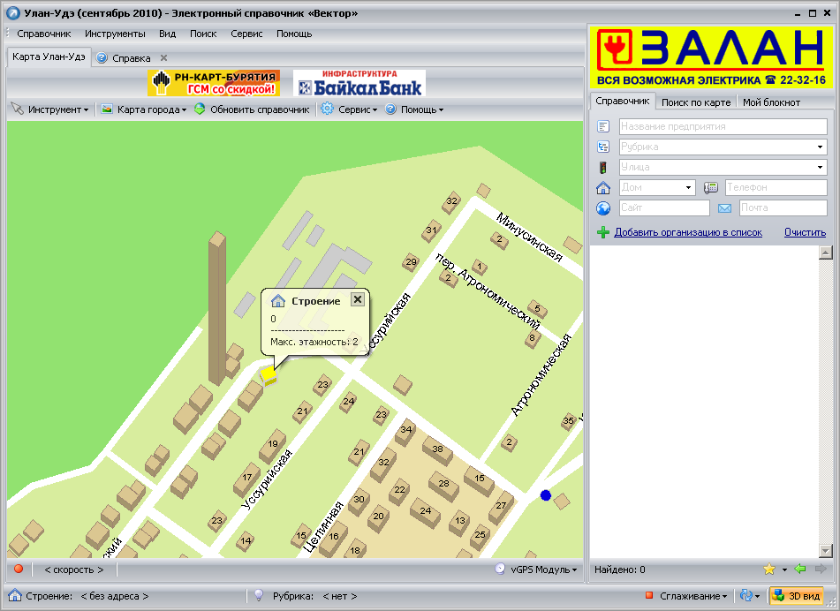This screenshot has width=840, height=611.
Task: Click the globe website icon
Action: click(603, 208)
